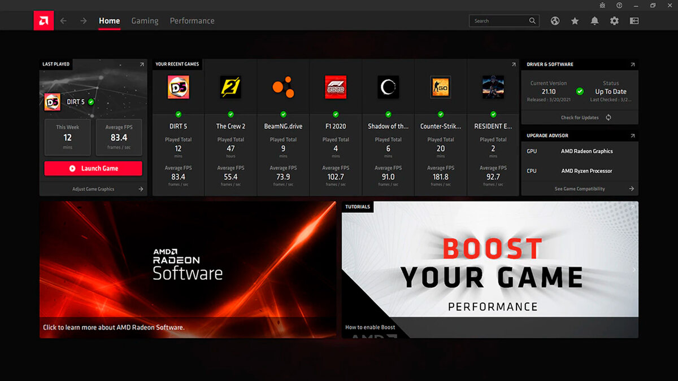Image resolution: width=678 pixels, height=381 pixels.
Task: Open the AMD Radeon Software banner
Action: pos(188,270)
